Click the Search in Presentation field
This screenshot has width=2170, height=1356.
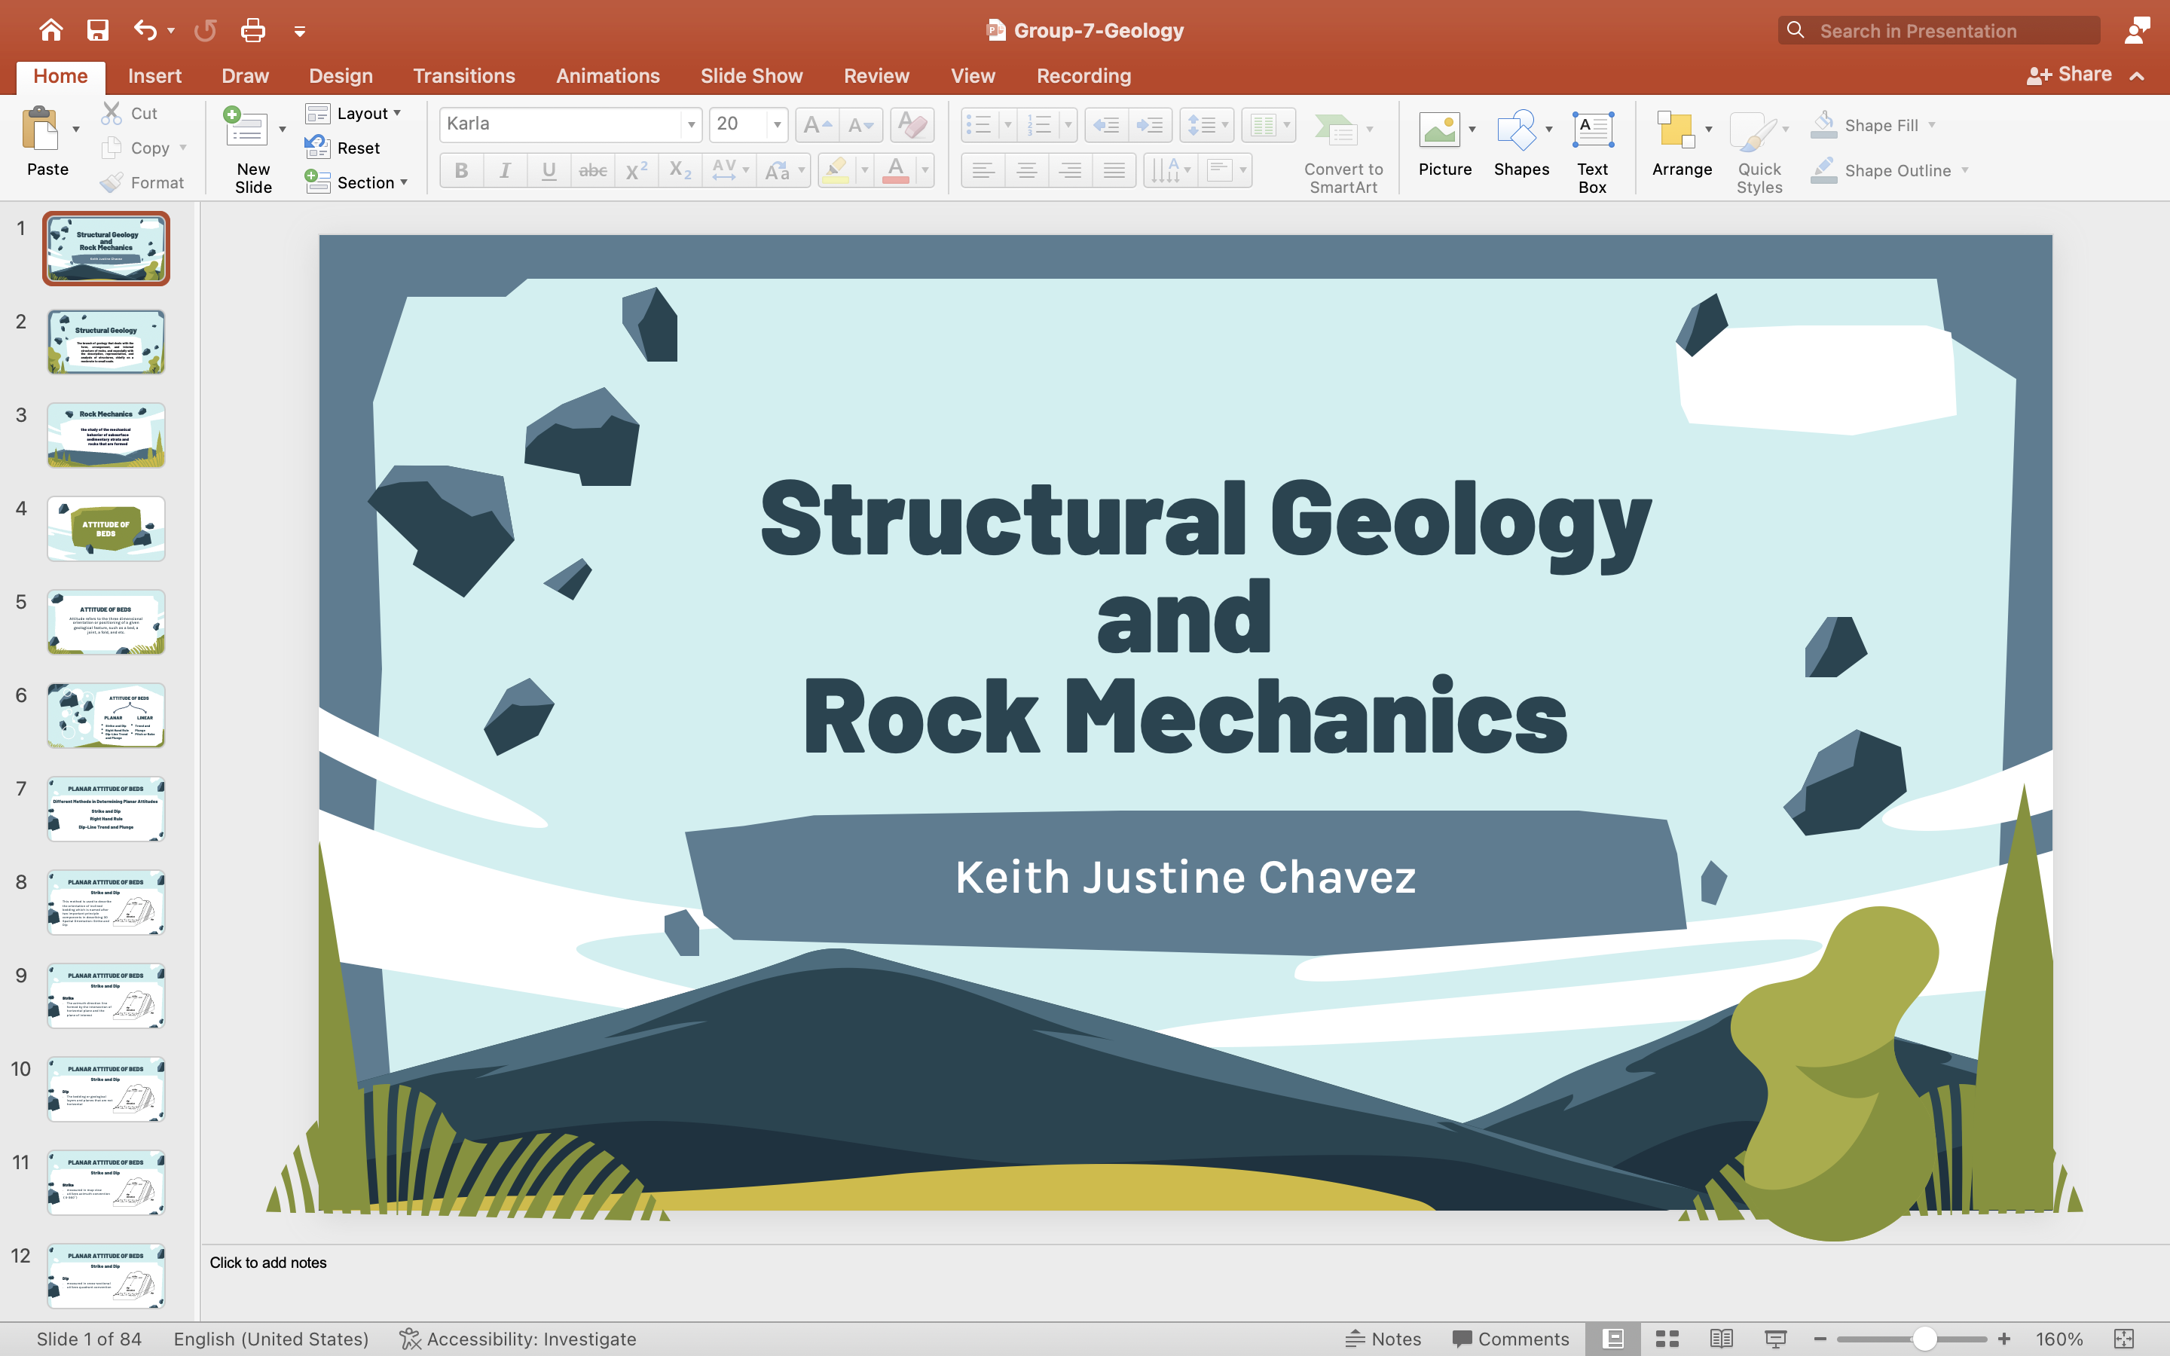pos(1939,30)
